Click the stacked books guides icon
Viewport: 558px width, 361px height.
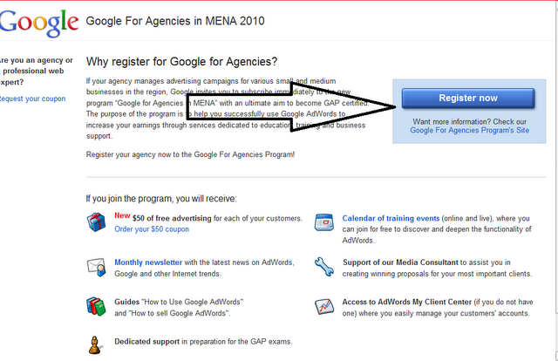96,306
